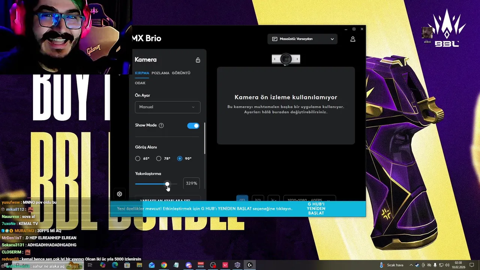Switch to the POZLAMA tab
This screenshot has height=270, width=480.
click(160, 73)
